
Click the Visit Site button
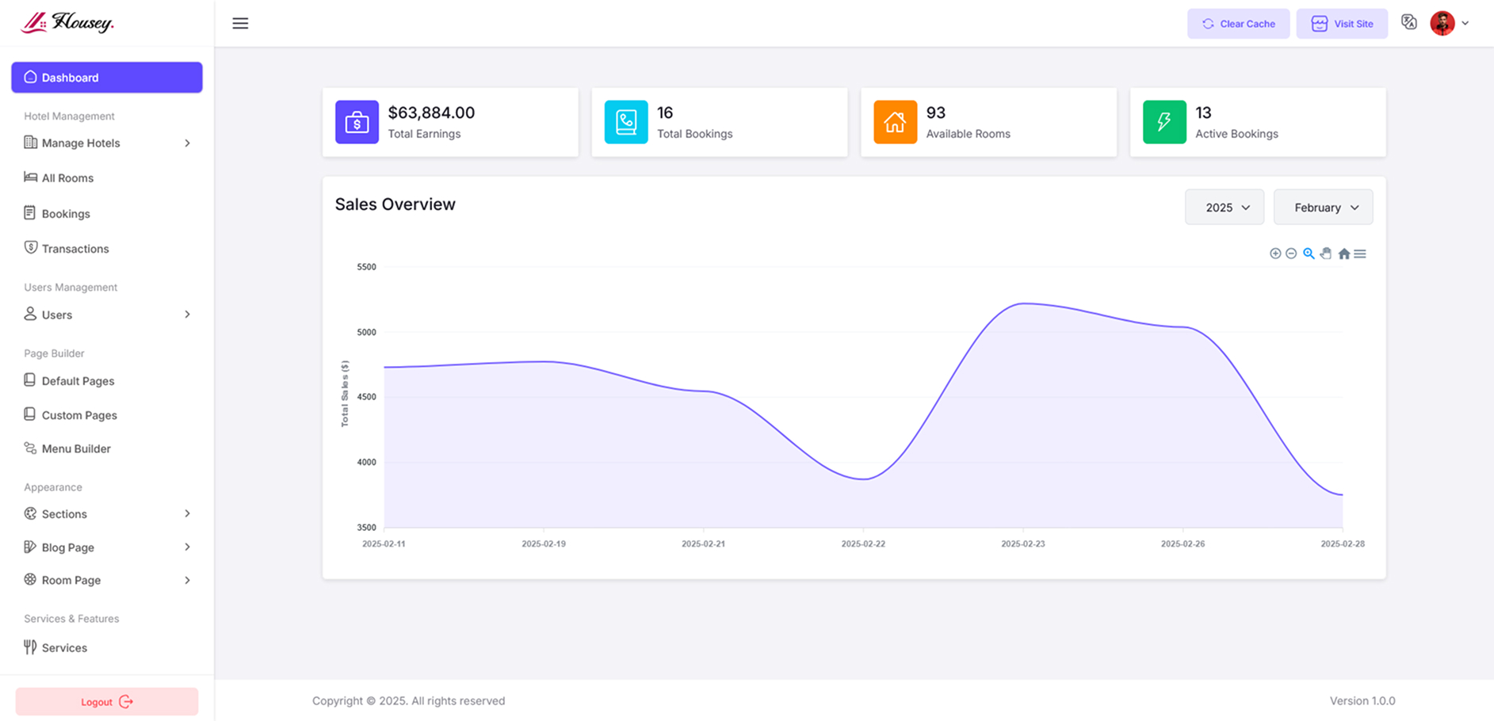1342,24
